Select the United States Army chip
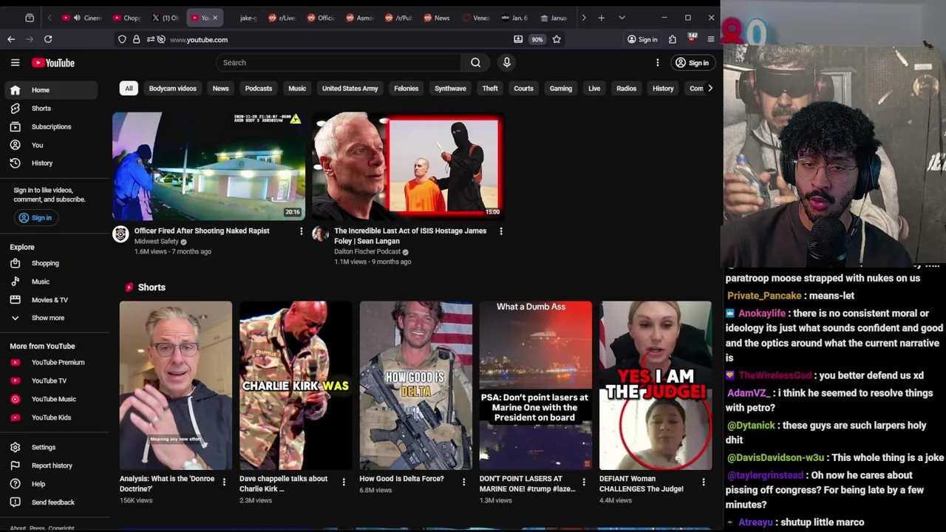This screenshot has width=946, height=532. [x=350, y=89]
